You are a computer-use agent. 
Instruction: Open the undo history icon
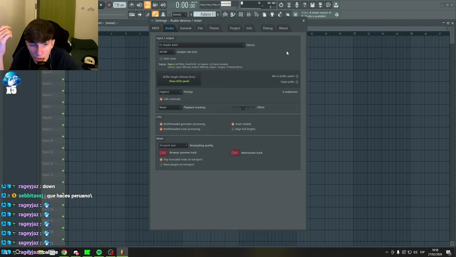[x=281, y=5]
